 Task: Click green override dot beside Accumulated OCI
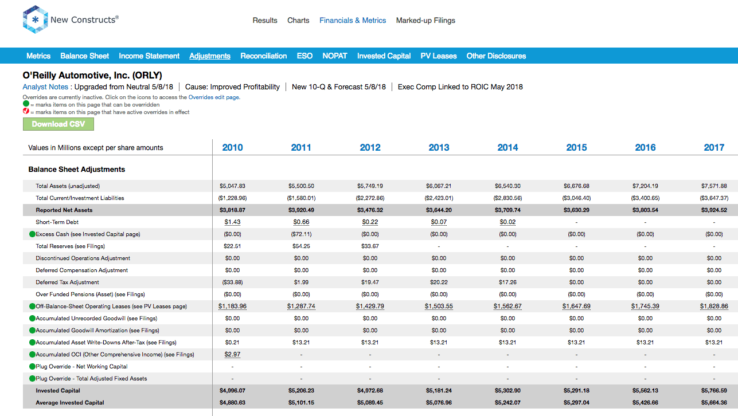[32, 354]
